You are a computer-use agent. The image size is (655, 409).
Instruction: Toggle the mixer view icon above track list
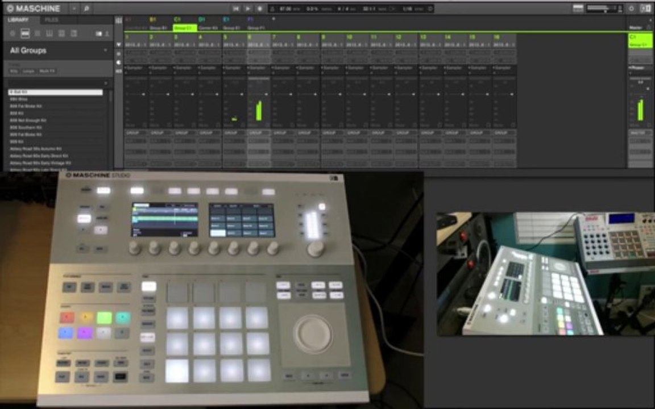point(119,20)
